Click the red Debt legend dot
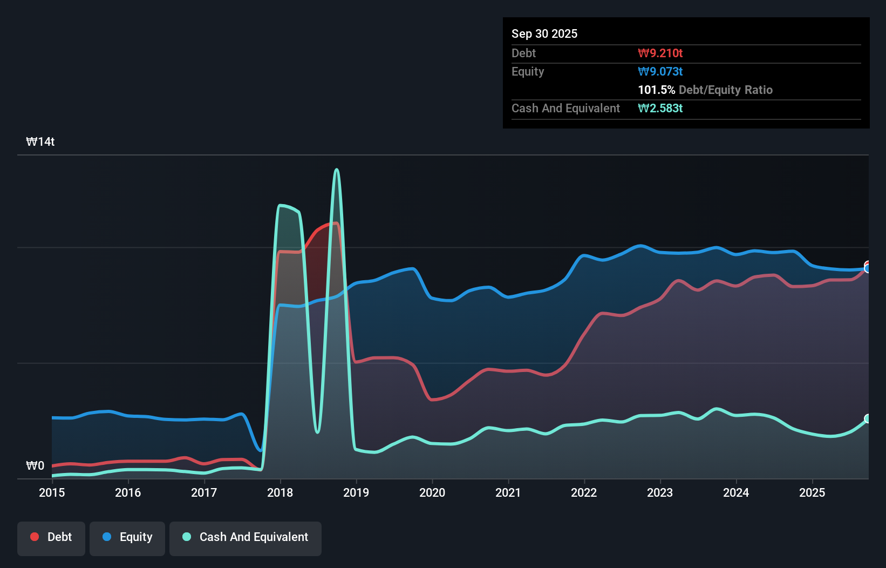This screenshot has height=568, width=886. click(x=34, y=537)
